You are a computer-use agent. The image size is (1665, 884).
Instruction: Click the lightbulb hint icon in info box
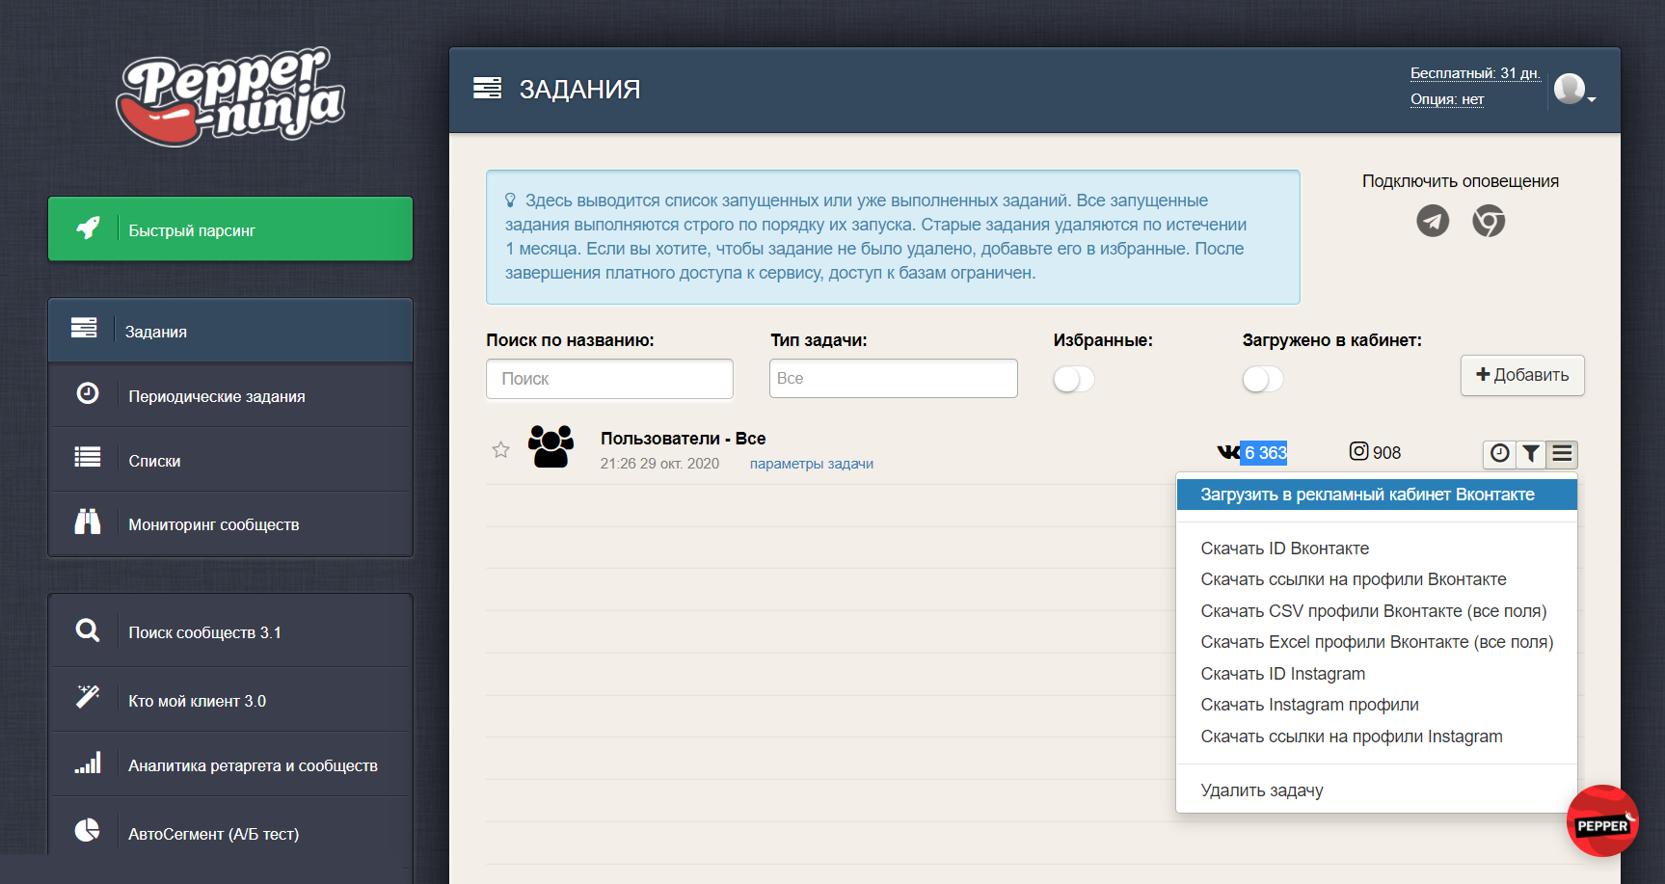tap(510, 201)
